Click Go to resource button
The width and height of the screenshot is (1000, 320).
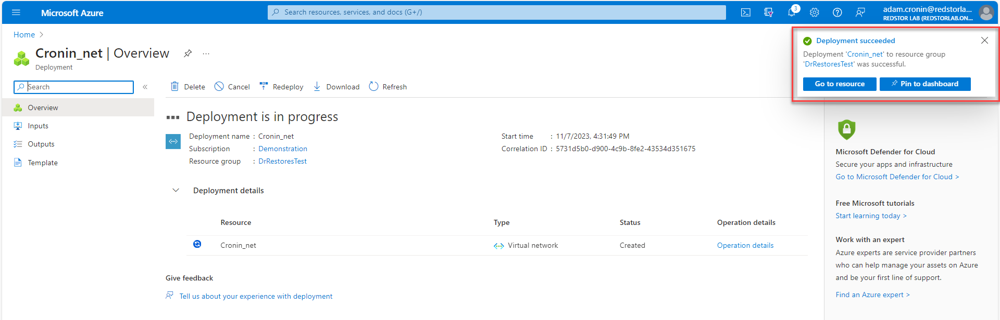point(840,84)
